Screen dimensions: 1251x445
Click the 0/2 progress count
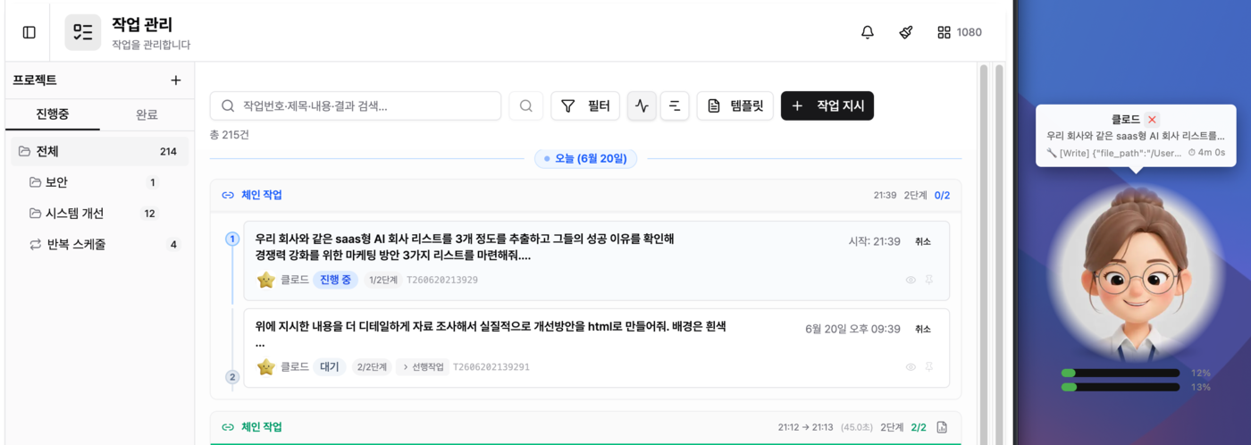pyautogui.click(x=942, y=195)
